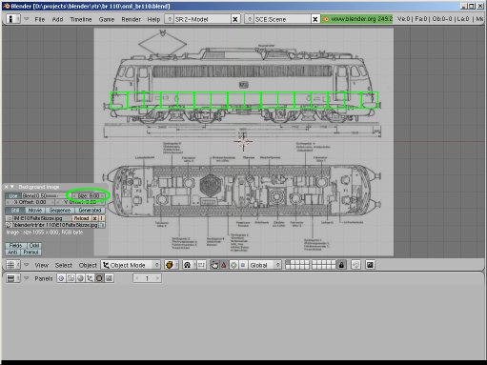Click the render this window icon
This screenshot has height=365, width=487.
coord(370,265)
